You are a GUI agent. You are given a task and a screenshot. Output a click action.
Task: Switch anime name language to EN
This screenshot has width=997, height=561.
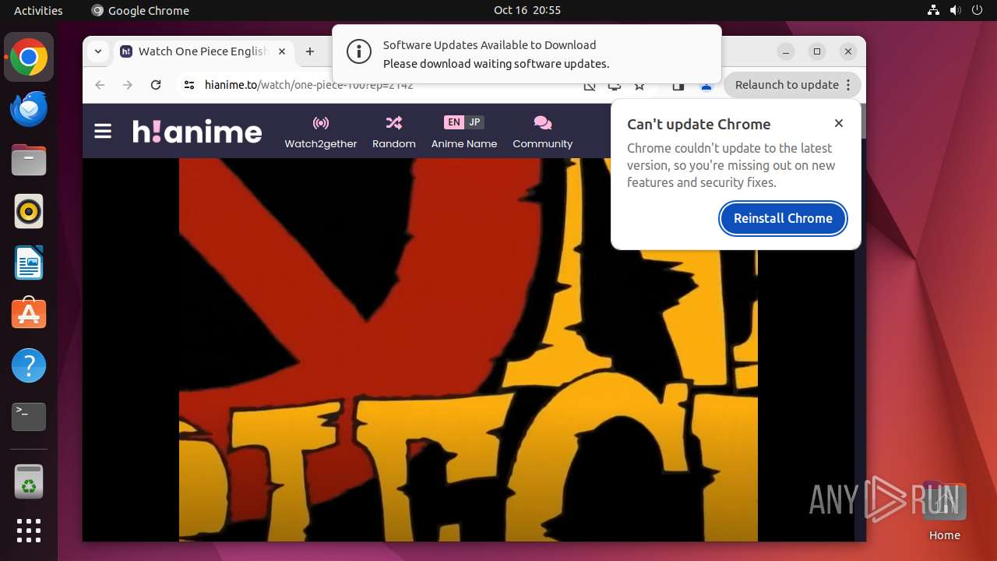454,122
